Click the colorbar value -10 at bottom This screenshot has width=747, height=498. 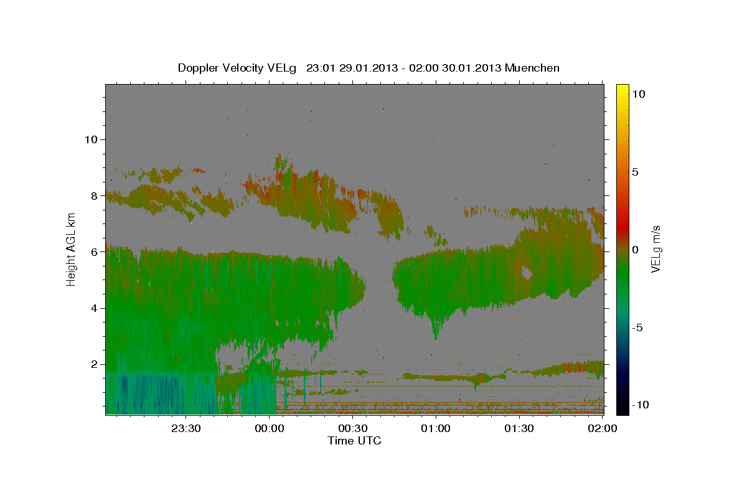[x=641, y=405]
